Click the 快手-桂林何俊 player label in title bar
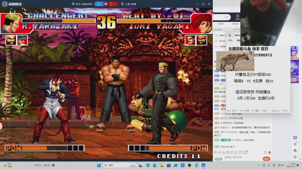302x169 pixels. (82, 4)
